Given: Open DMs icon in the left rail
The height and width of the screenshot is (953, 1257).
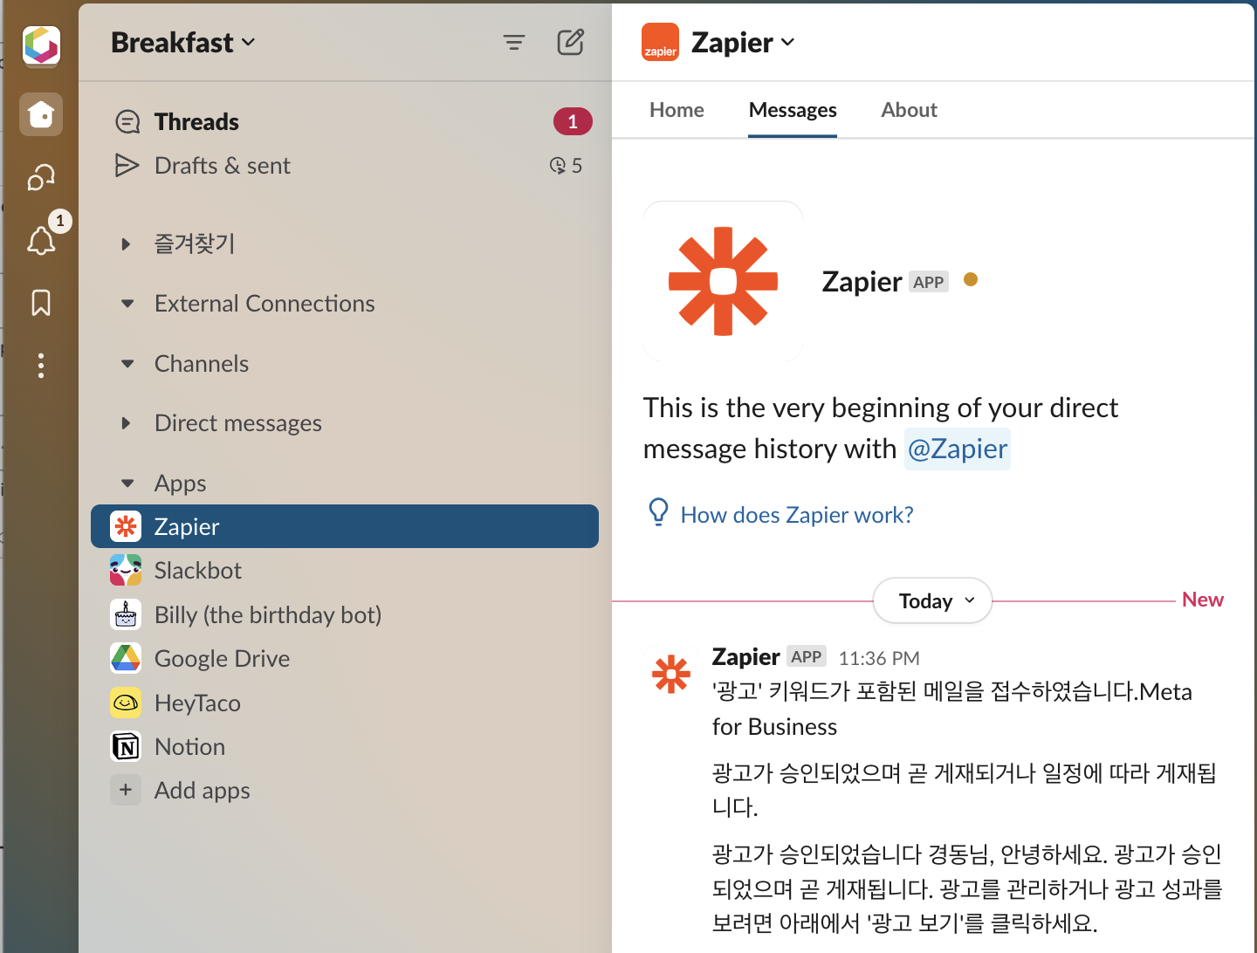Looking at the screenshot, I should tap(41, 177).
